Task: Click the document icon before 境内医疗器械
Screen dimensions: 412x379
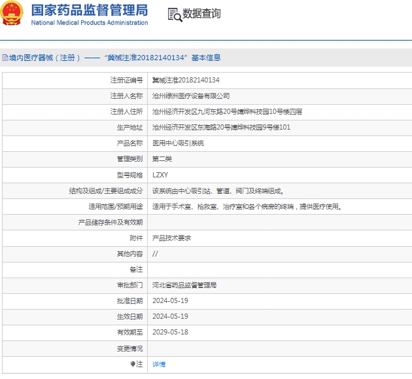Action: (x=5, y=58)
